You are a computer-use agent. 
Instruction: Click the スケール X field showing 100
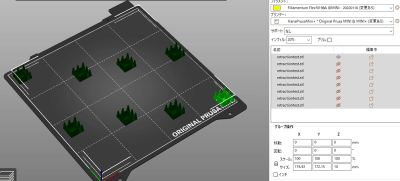[x=302, y=159]
